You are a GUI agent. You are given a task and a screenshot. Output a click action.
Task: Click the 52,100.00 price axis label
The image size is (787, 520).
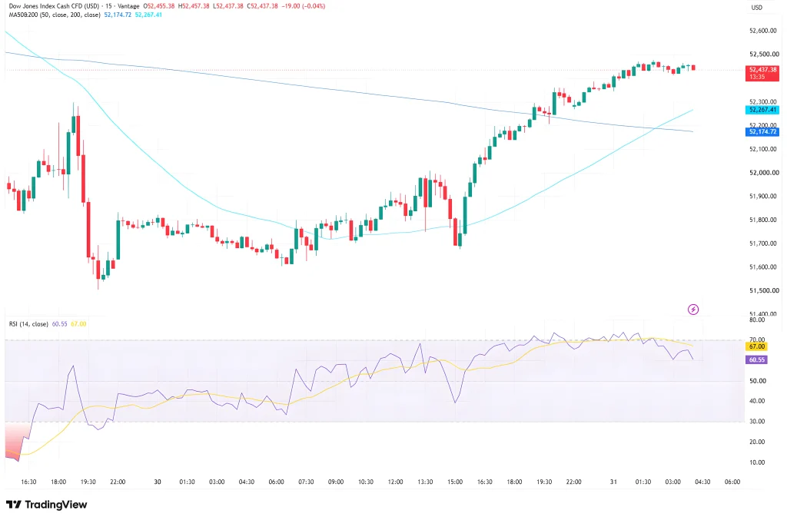764,149
